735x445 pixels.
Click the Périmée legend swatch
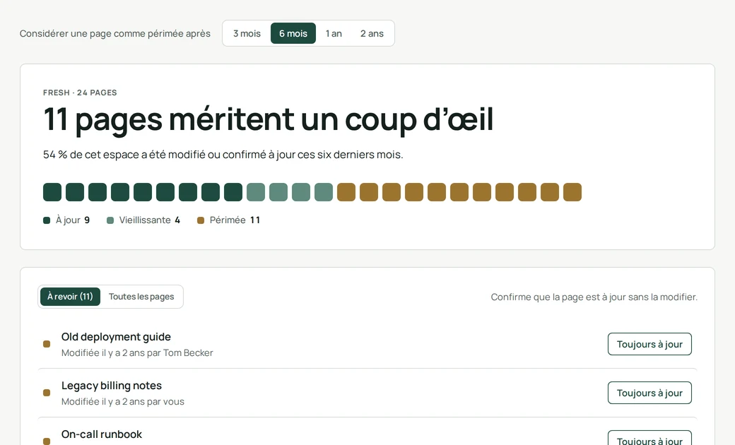pos(201,220)
